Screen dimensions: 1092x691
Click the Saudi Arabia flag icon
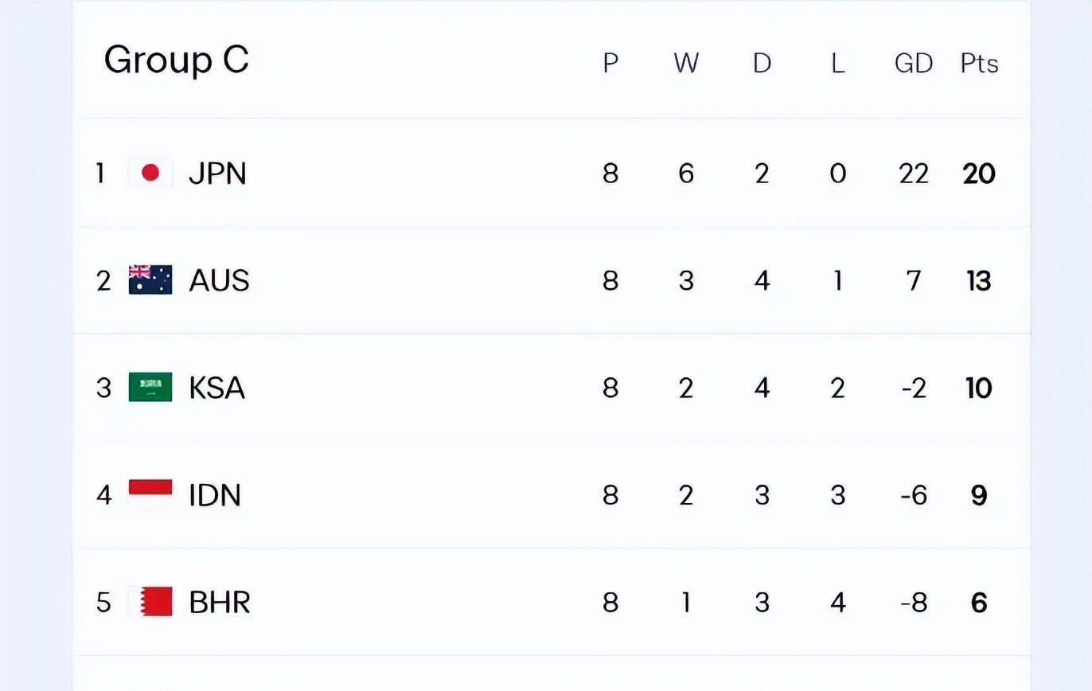(150, 388)
